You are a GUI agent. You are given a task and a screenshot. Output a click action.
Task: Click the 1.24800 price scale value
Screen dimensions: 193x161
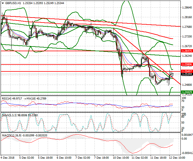click(x=187, y=85)
